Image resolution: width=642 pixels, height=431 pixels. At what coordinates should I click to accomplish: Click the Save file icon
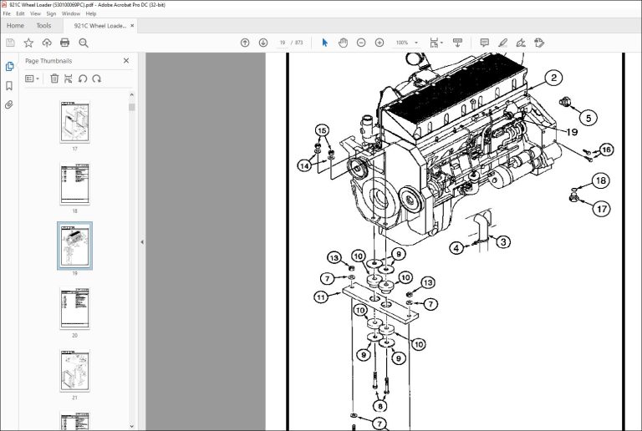pos(10,43)
